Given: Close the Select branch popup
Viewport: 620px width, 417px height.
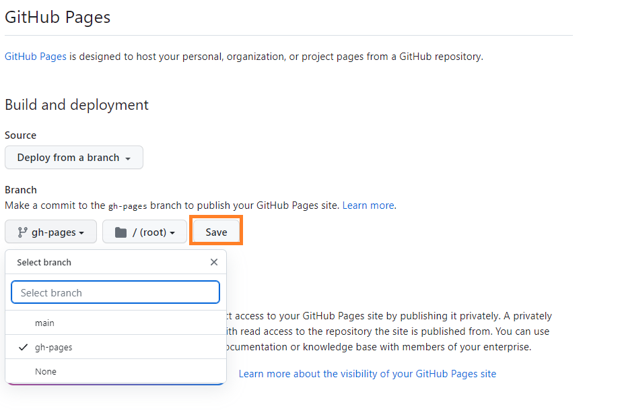Looking at the screenshot, I should 214,262.
